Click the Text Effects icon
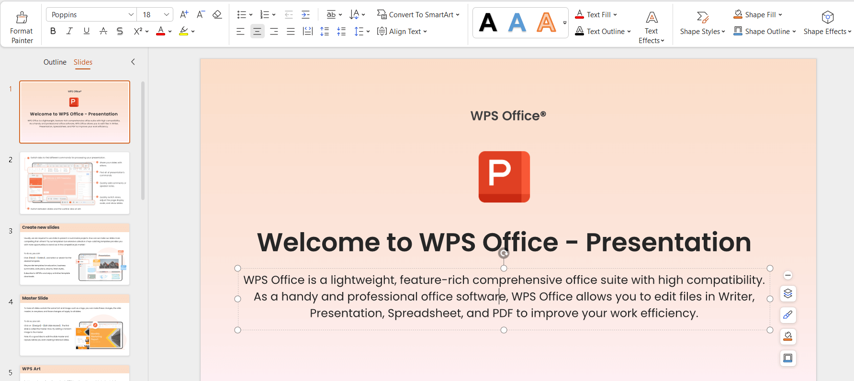The image size is (854, 381). pos(652,18)
